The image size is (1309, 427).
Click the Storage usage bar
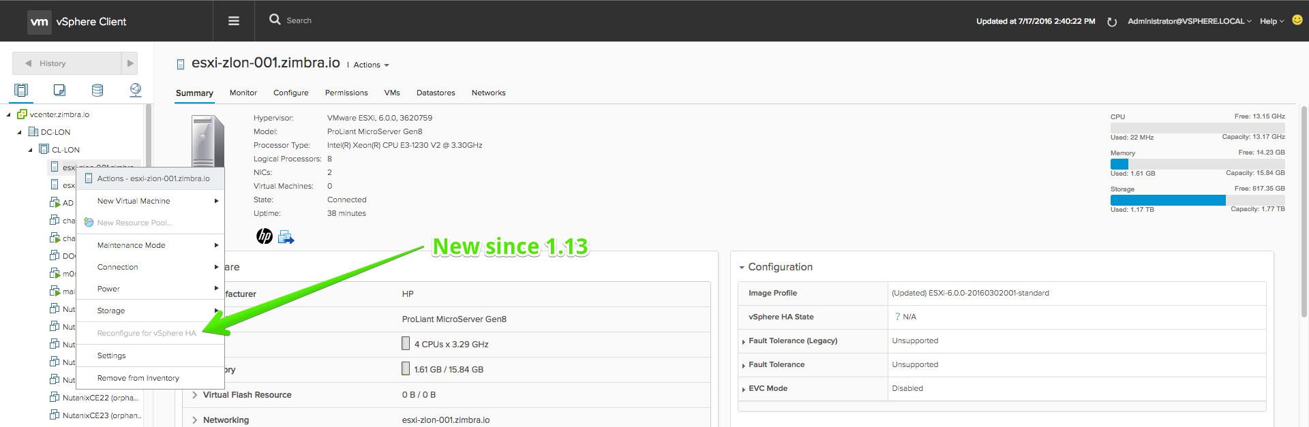click(x=1197, y=200)
